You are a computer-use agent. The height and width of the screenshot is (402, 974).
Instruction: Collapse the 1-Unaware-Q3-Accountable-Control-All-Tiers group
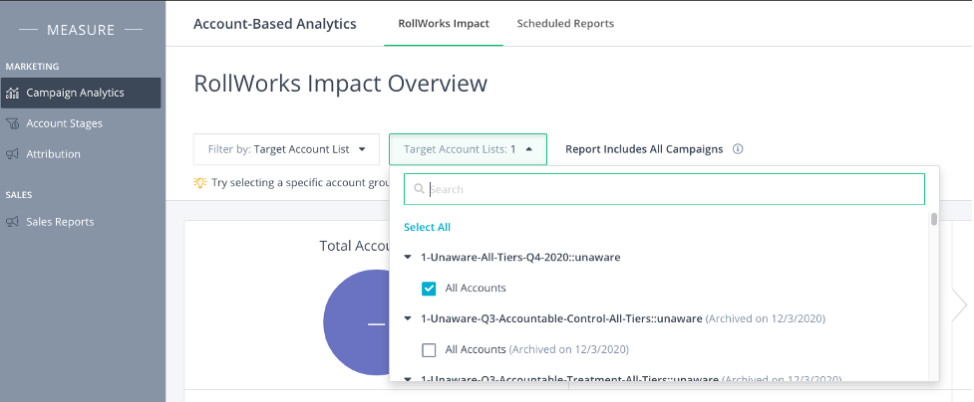[x=408, y=318]
